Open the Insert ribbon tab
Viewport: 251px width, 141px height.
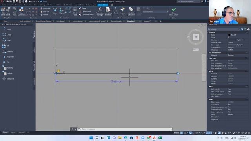click(11, 5)
